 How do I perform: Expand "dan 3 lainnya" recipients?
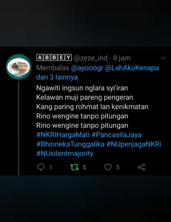[57, 77]
